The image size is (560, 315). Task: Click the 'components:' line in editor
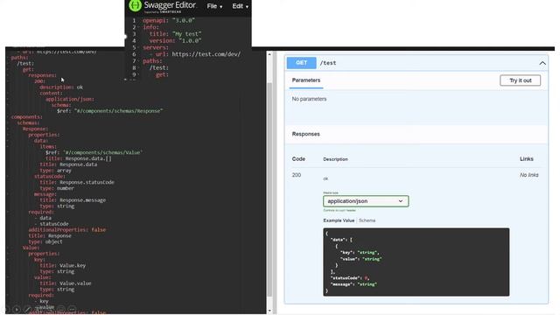click(26, 116)
